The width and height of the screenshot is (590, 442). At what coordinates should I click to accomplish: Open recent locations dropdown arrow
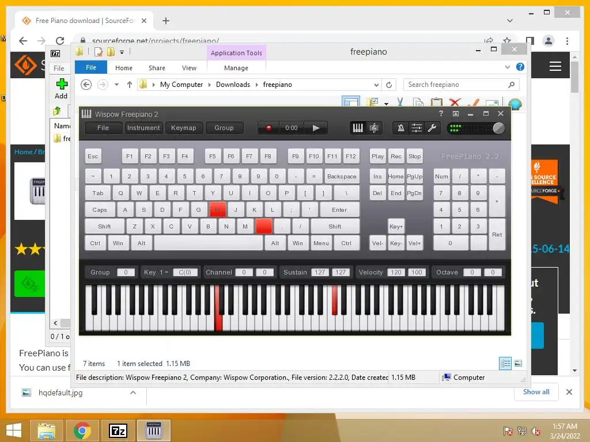point(116,85)
